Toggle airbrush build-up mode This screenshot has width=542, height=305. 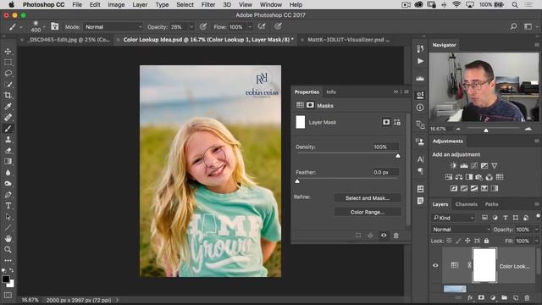click(x=262, y=26)
